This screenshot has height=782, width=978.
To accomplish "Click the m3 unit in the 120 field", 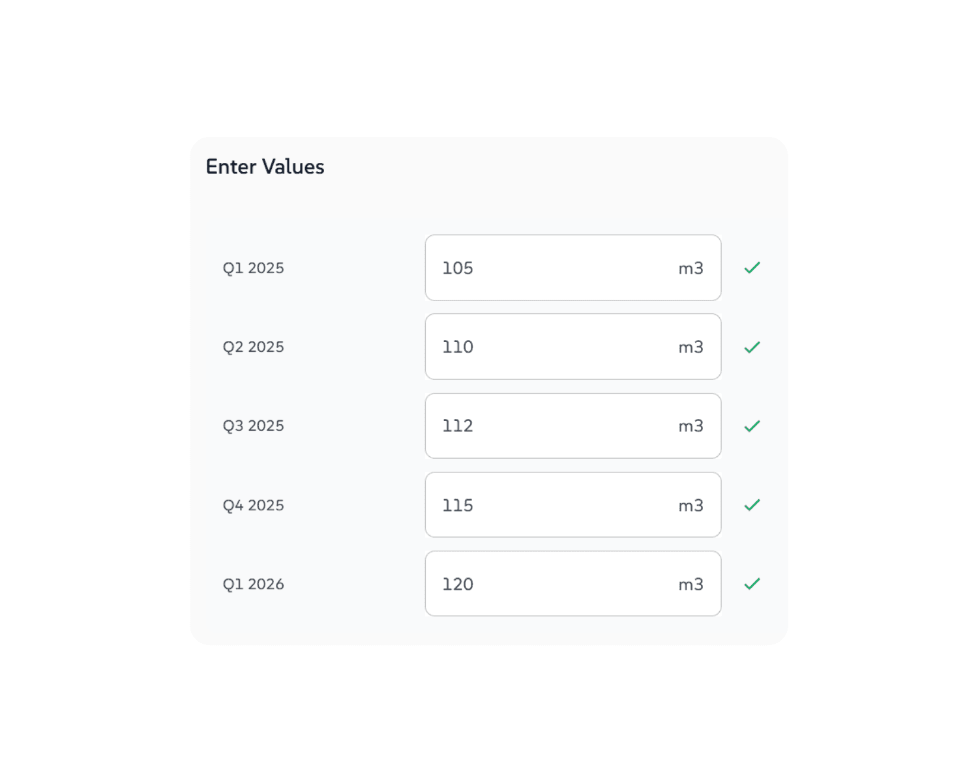I will (x=690, y=585).
